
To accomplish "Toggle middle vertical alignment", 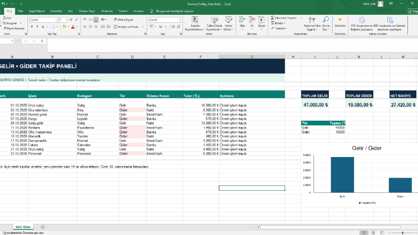I will (90, 19).
